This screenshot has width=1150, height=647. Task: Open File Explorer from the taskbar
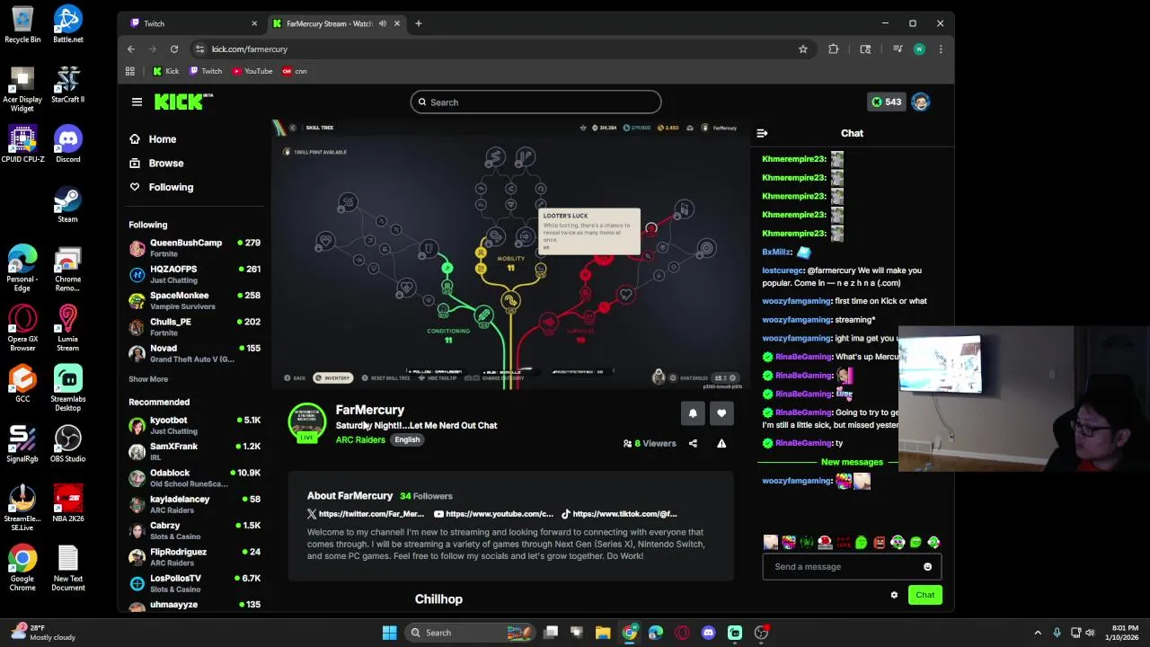coord(603,633)
